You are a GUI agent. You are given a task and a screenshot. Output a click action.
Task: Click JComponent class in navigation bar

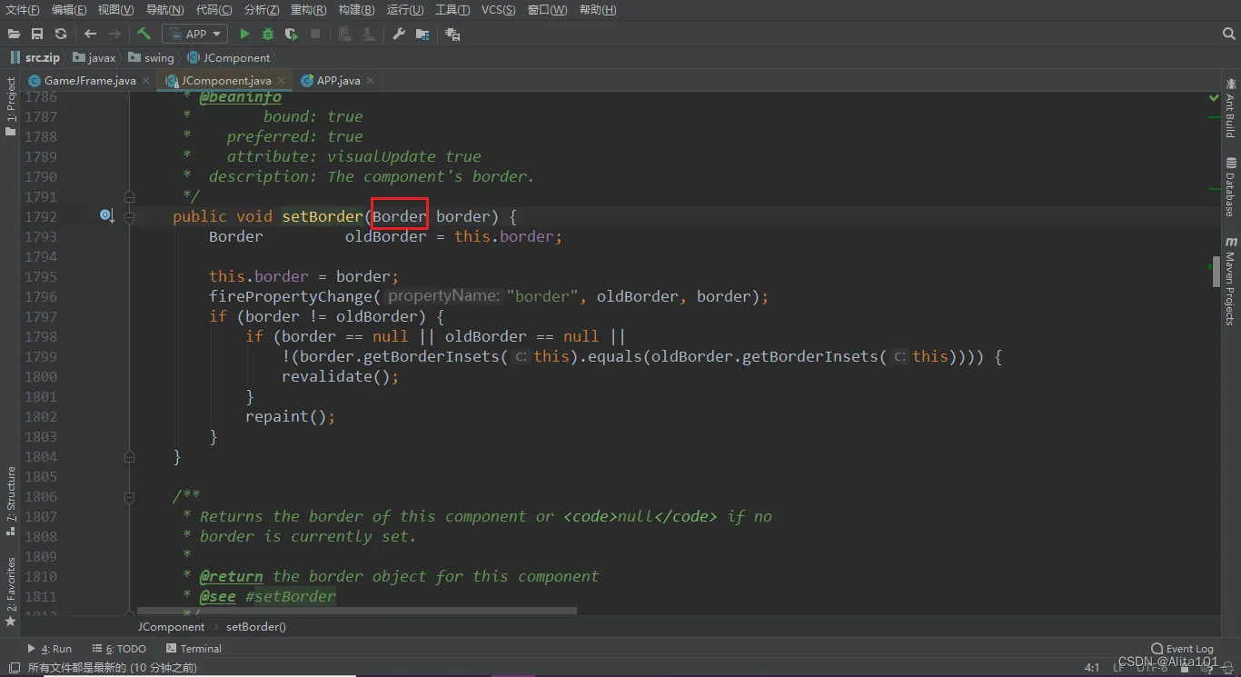pyautogui.click(x=229, y=57)
